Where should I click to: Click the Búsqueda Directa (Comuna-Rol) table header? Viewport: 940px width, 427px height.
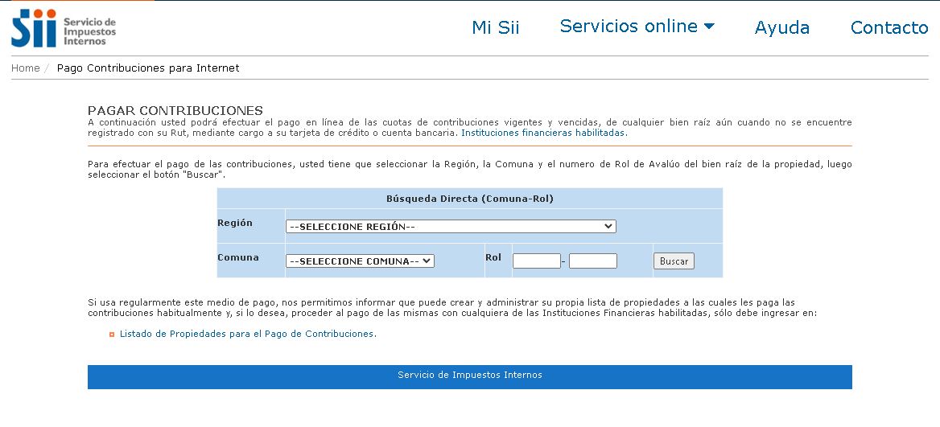469,199
